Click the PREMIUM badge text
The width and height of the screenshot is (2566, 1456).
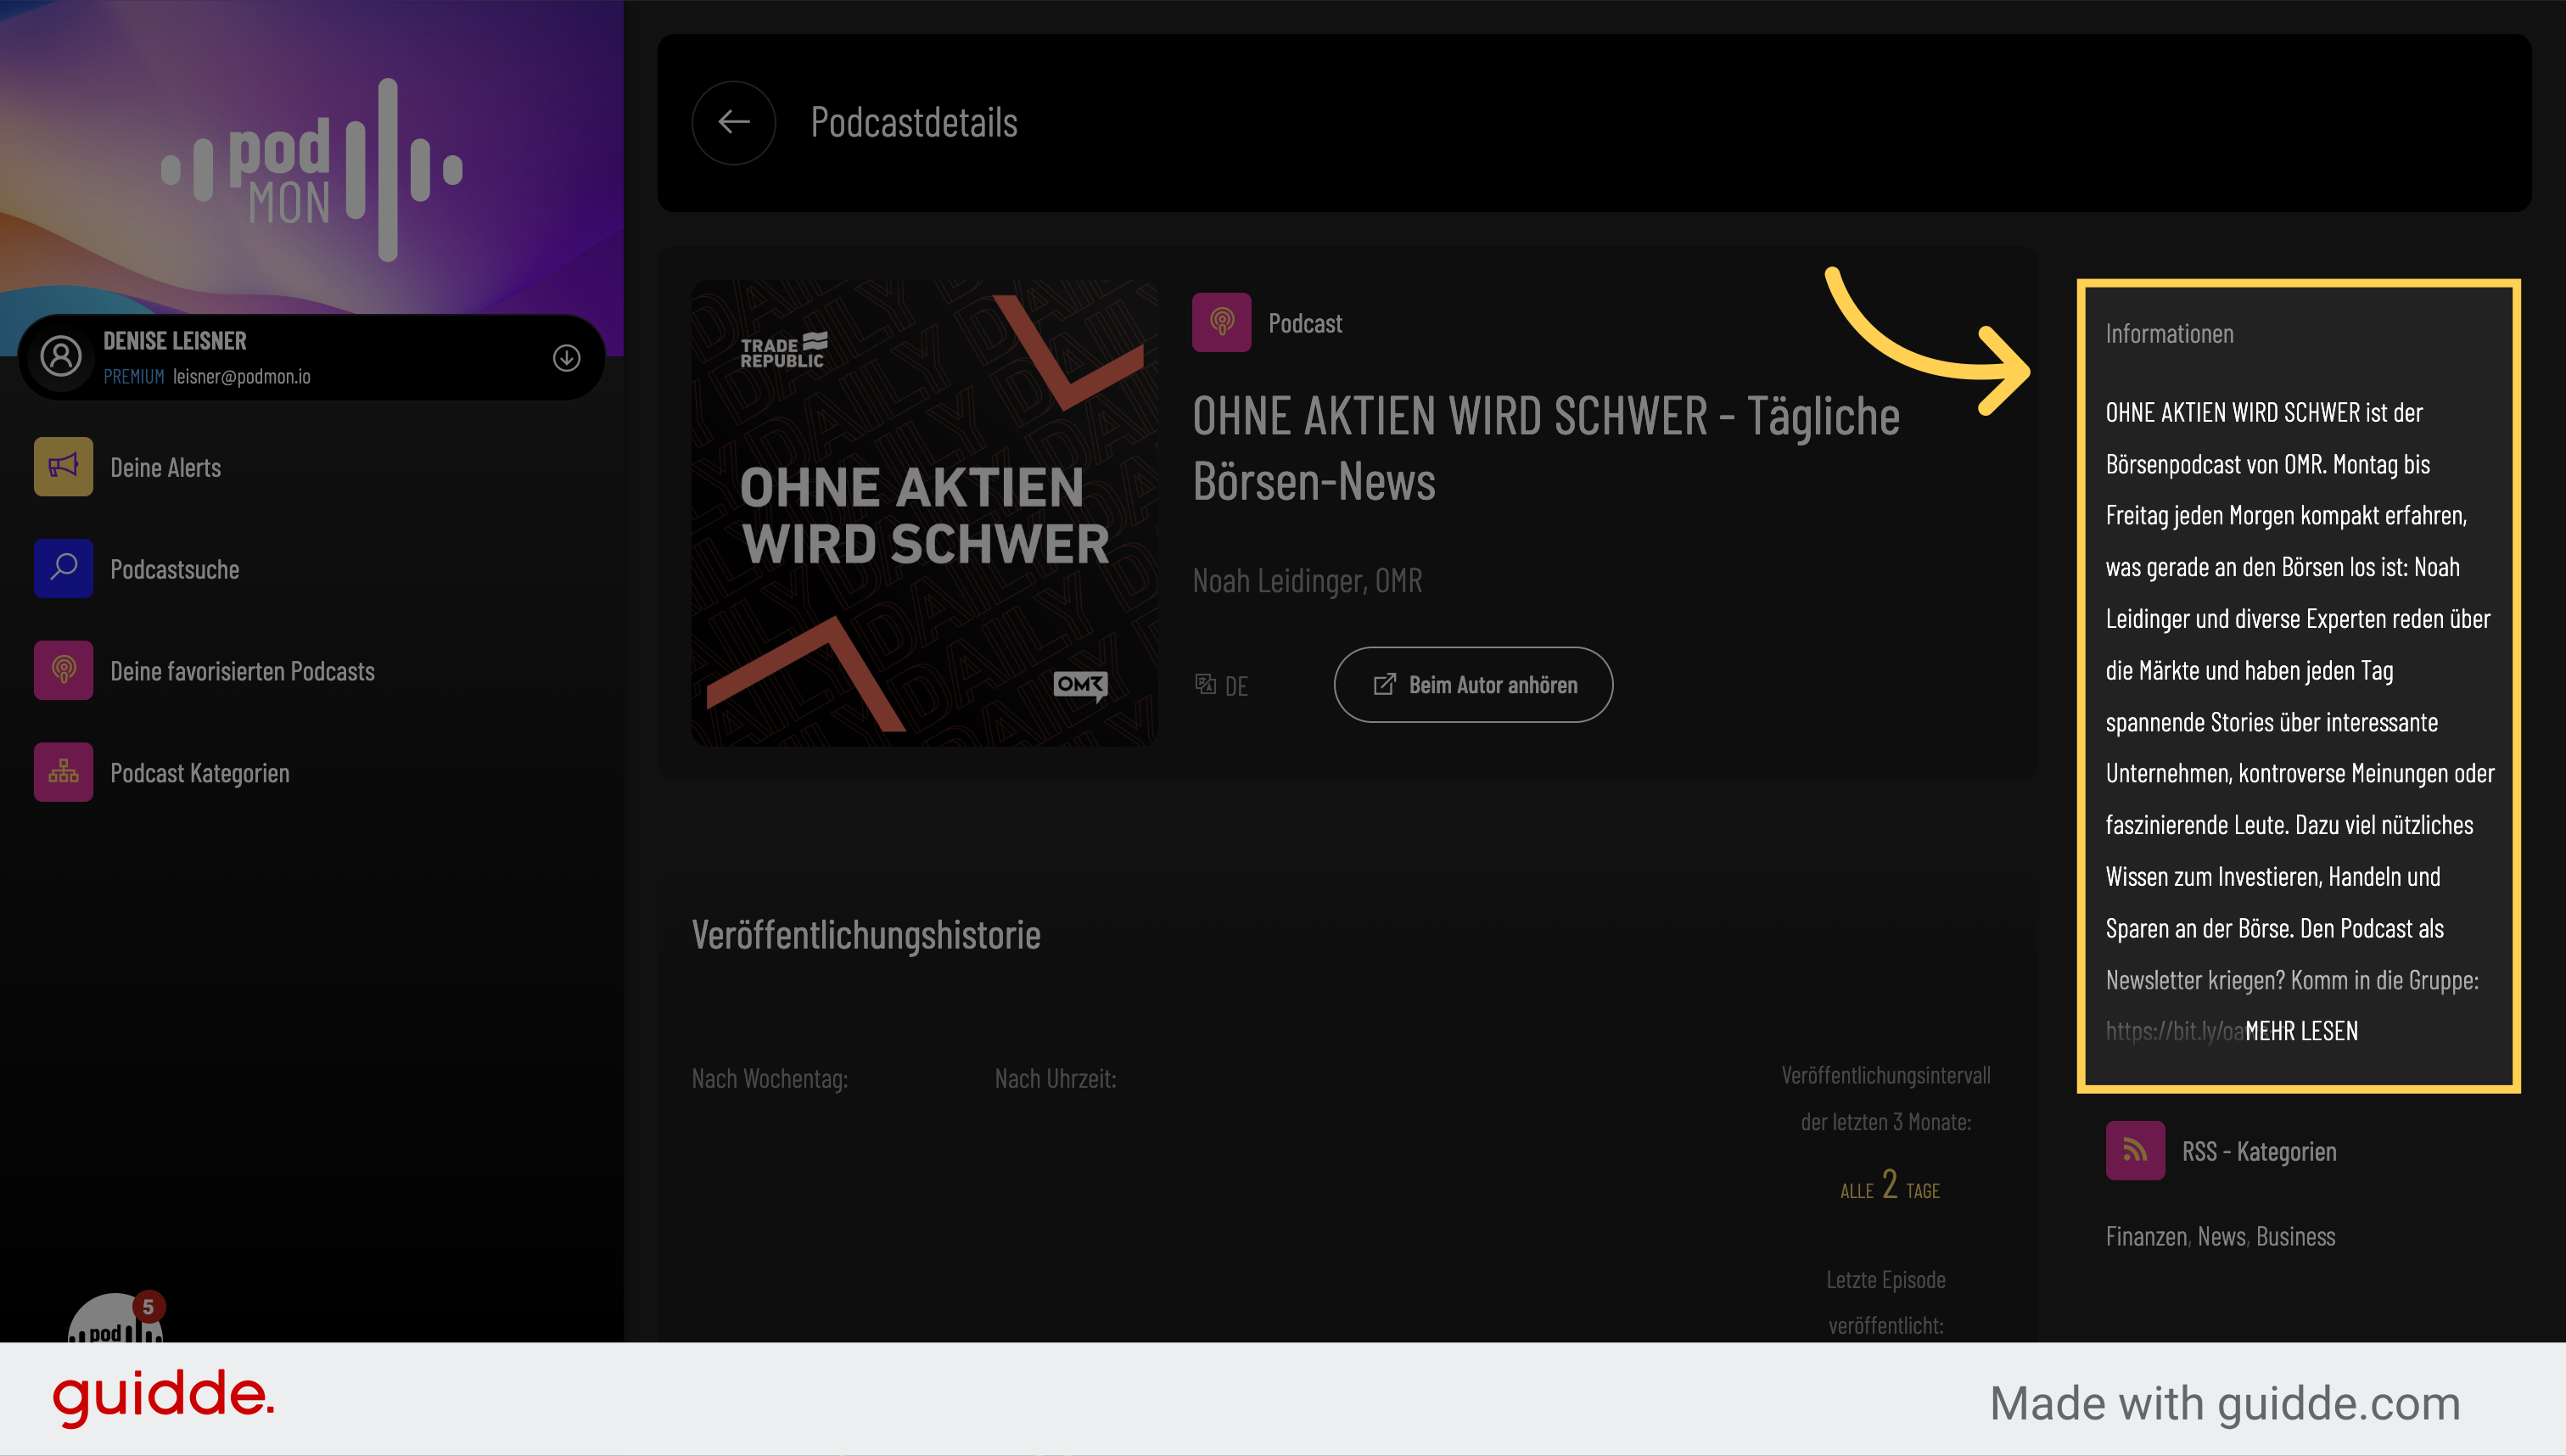pos(133,377)
